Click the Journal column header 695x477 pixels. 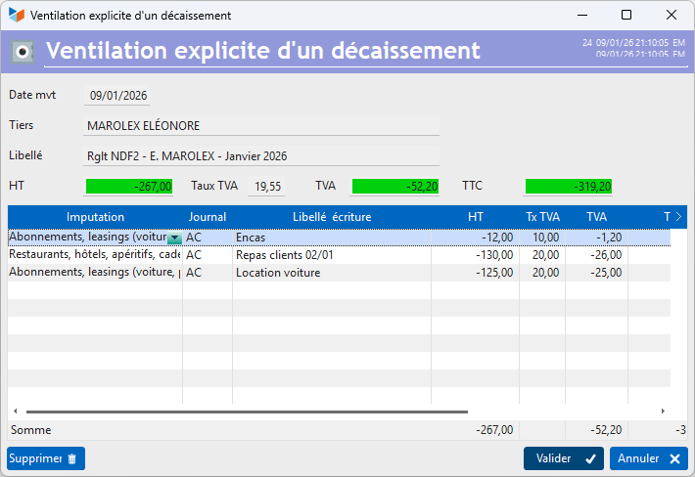207,217
